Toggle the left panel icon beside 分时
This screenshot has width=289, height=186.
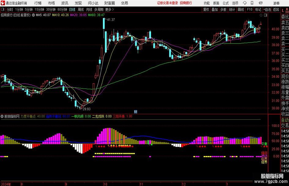pos(3,9)
